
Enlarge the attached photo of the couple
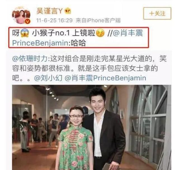click(x=91, y=127)
